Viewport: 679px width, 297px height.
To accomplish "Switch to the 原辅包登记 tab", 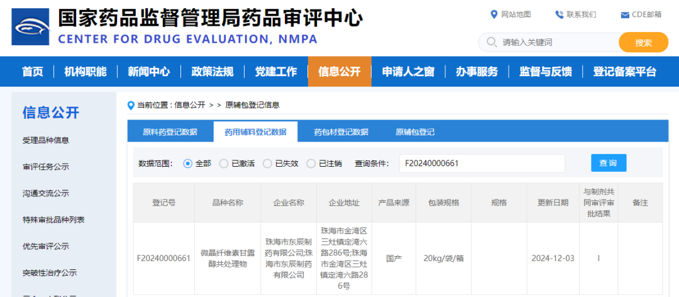I will click(415, 132).
